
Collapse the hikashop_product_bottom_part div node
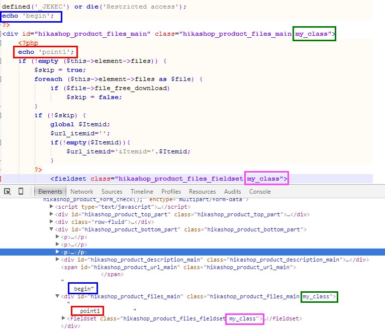coord(51,229)
